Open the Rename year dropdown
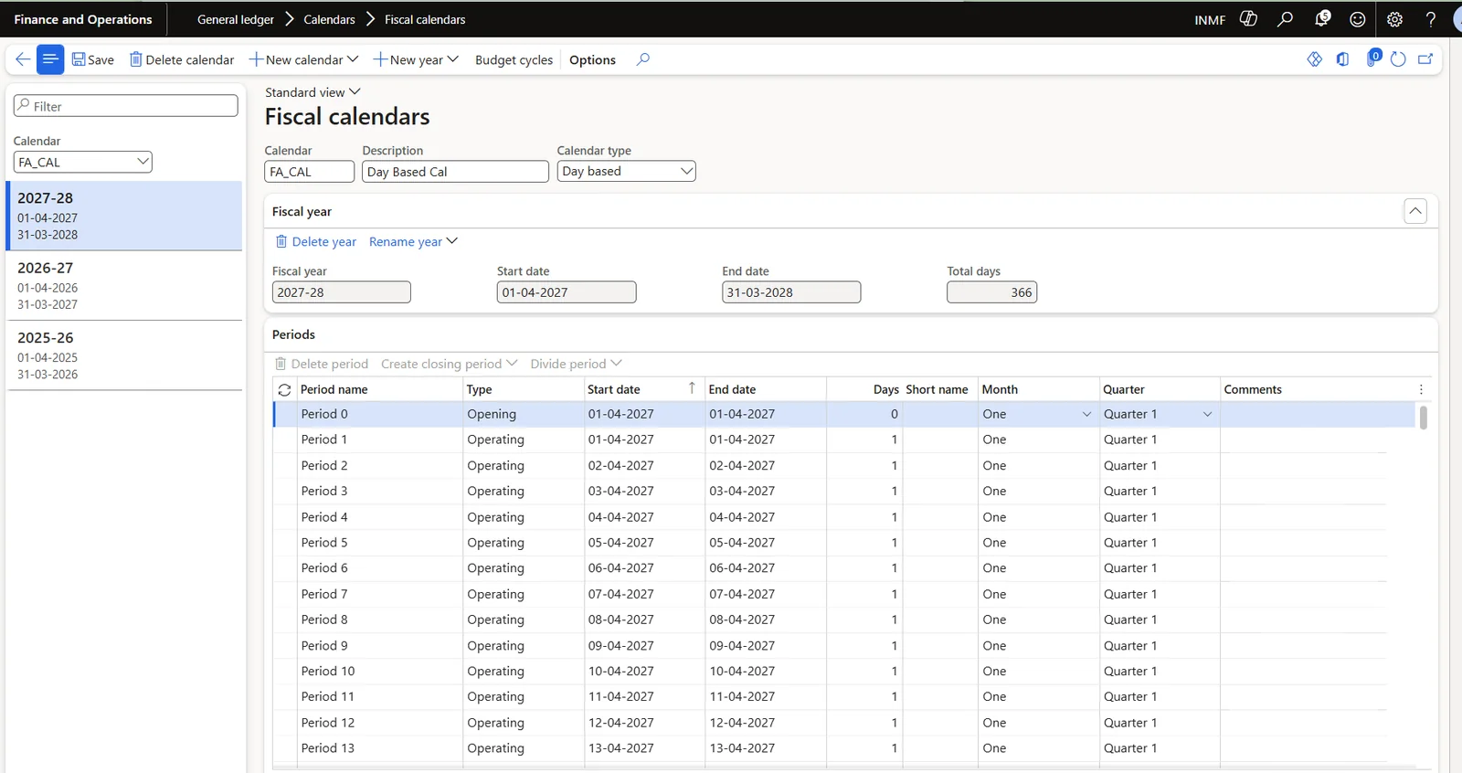 pyautogui.click(x=413, y=241)
